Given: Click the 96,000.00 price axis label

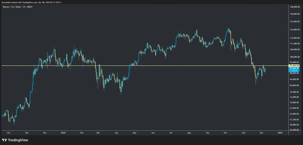Looking at the screenshot, I should [x=294, y=62].
